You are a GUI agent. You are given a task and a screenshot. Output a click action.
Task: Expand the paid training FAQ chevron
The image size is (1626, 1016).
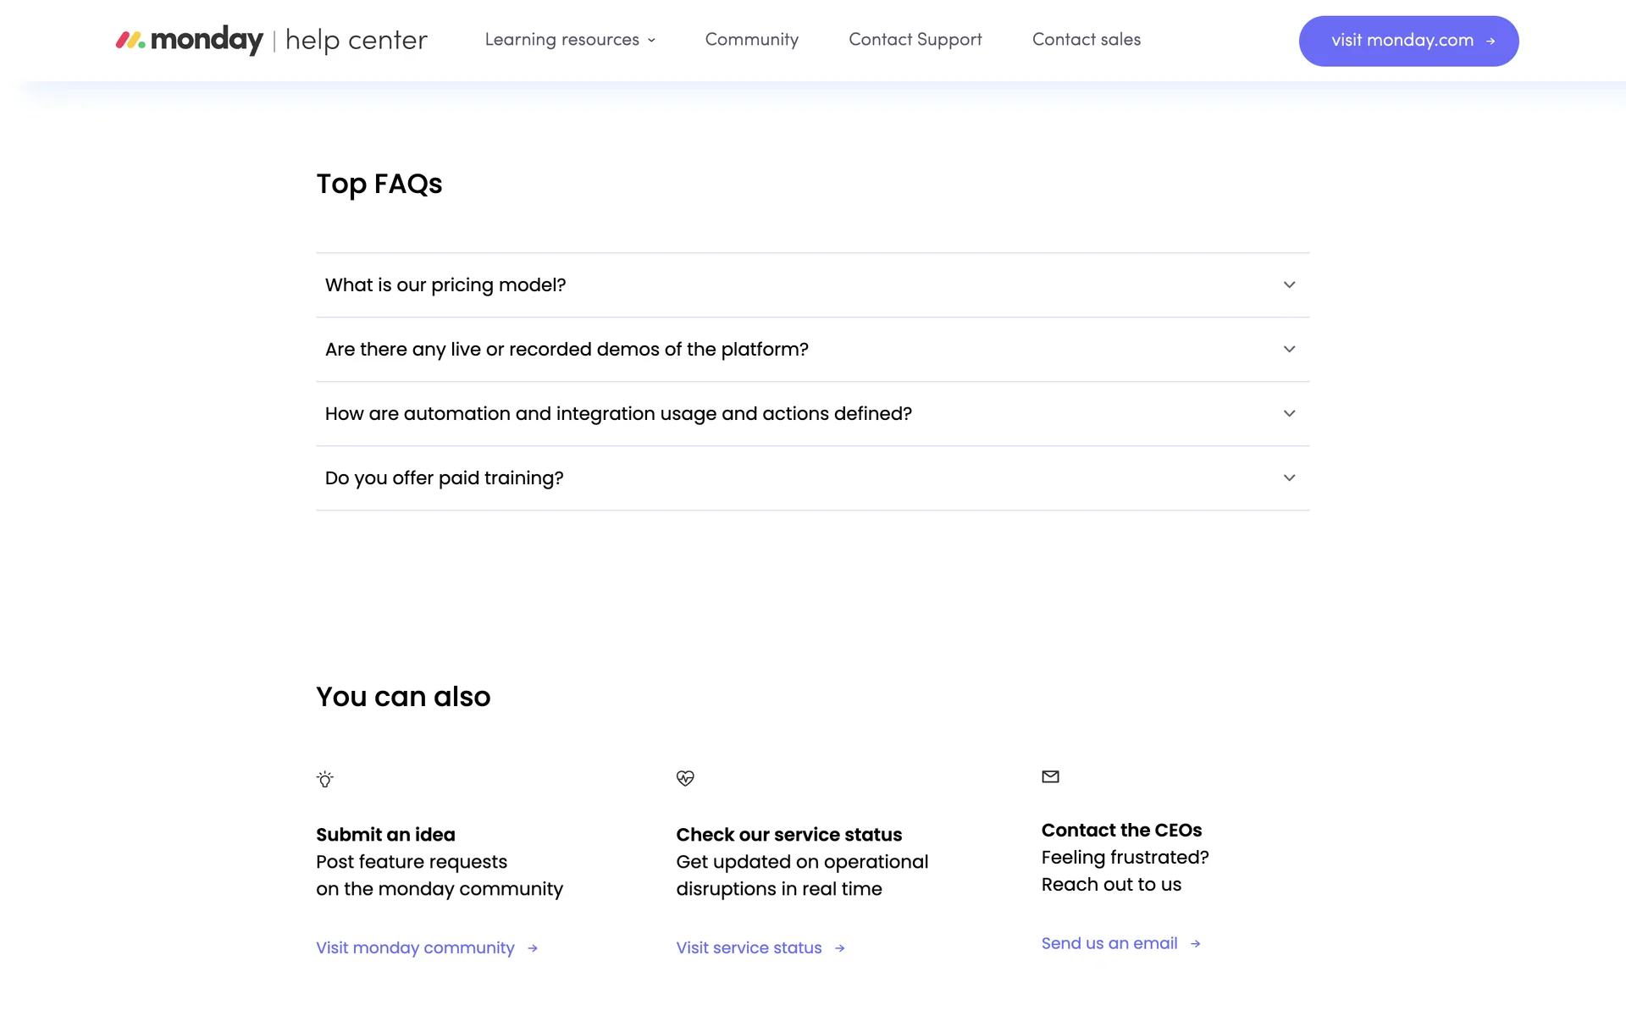pyautogui.click(x=1289, y=478)
